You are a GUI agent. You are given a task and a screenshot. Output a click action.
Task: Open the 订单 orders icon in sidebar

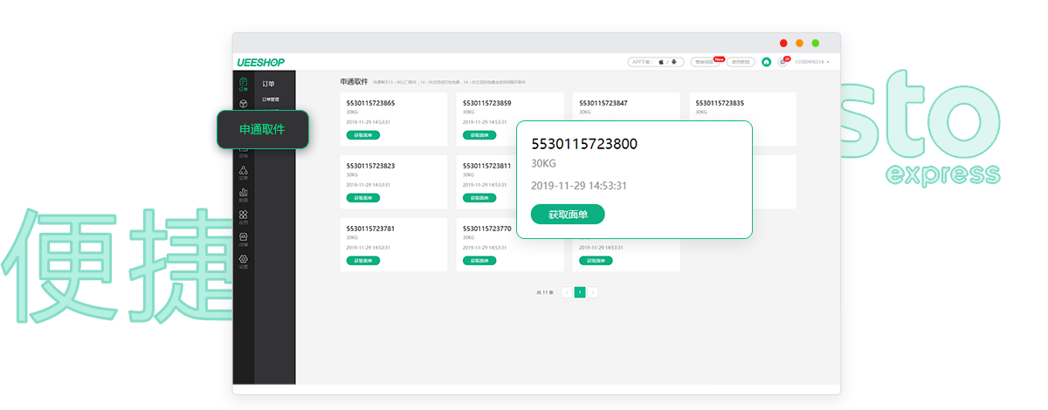(243, 84)
